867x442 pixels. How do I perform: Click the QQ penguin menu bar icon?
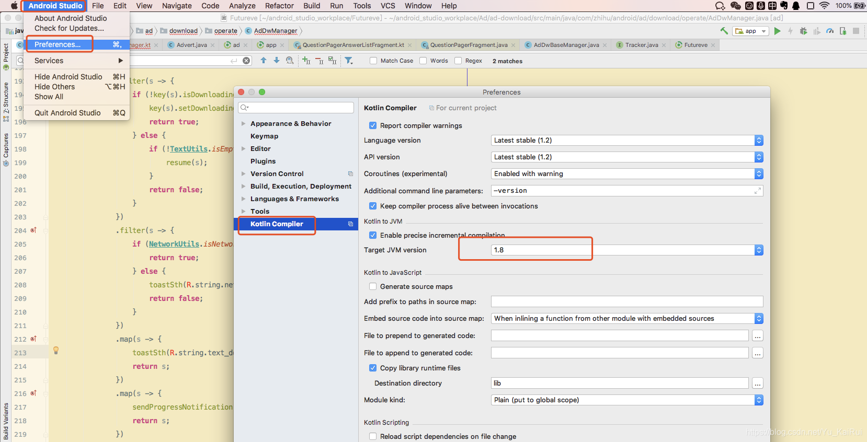pos(796,6)
